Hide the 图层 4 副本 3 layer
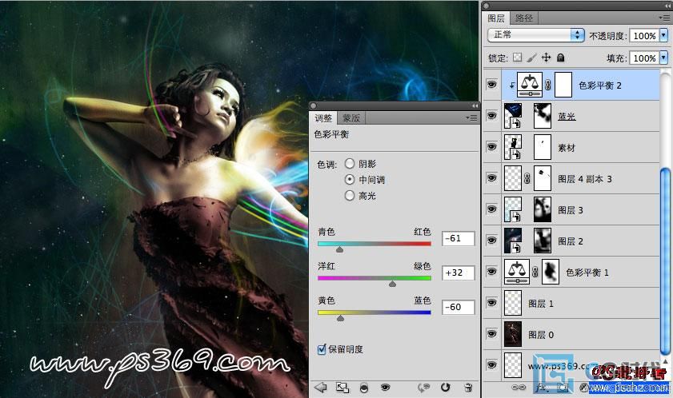The image size is (673, 398). (492, 178)
